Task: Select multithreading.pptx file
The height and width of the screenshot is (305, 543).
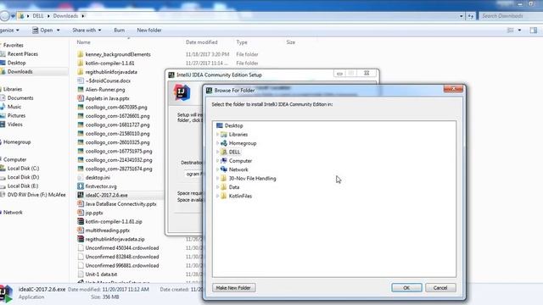Action: [108, 230]
